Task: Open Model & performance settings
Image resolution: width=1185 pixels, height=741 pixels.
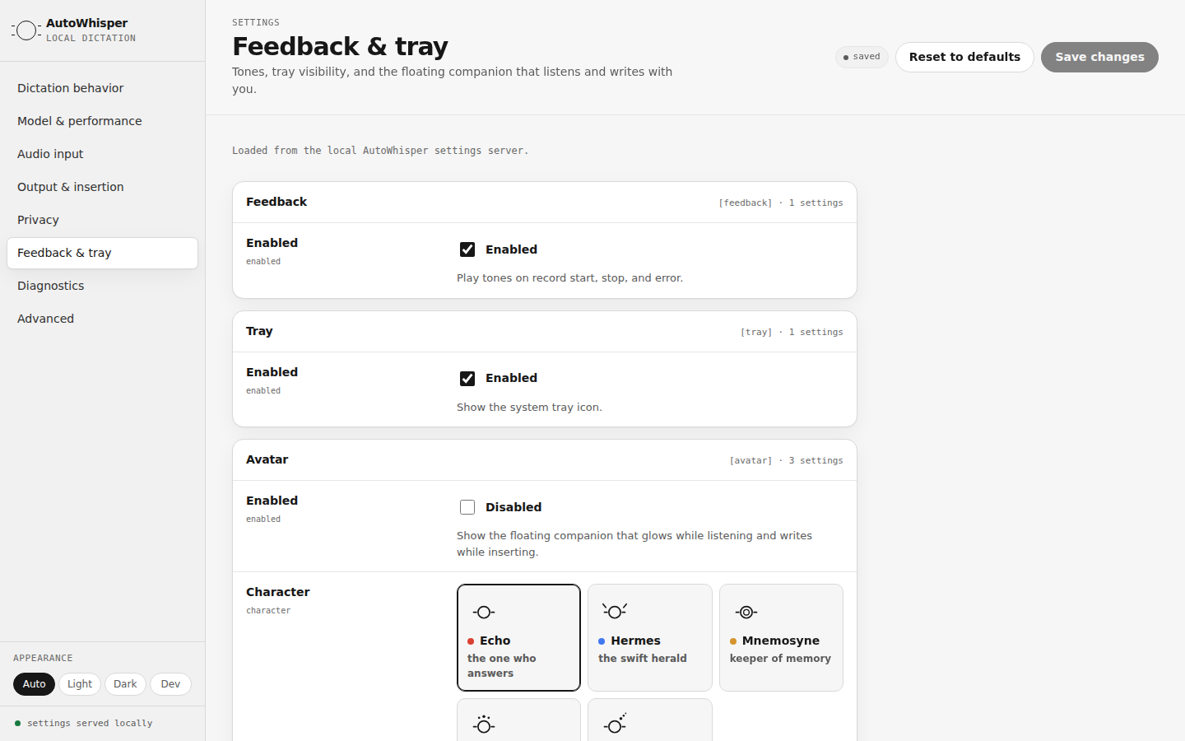Action: [102, 121]
